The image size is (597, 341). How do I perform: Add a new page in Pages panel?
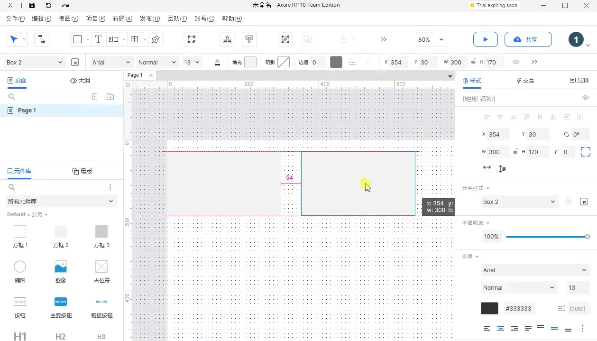94,97
